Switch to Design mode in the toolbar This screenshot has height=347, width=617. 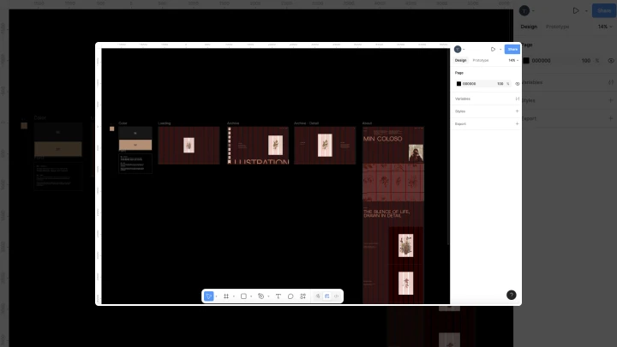pos(327,296)
